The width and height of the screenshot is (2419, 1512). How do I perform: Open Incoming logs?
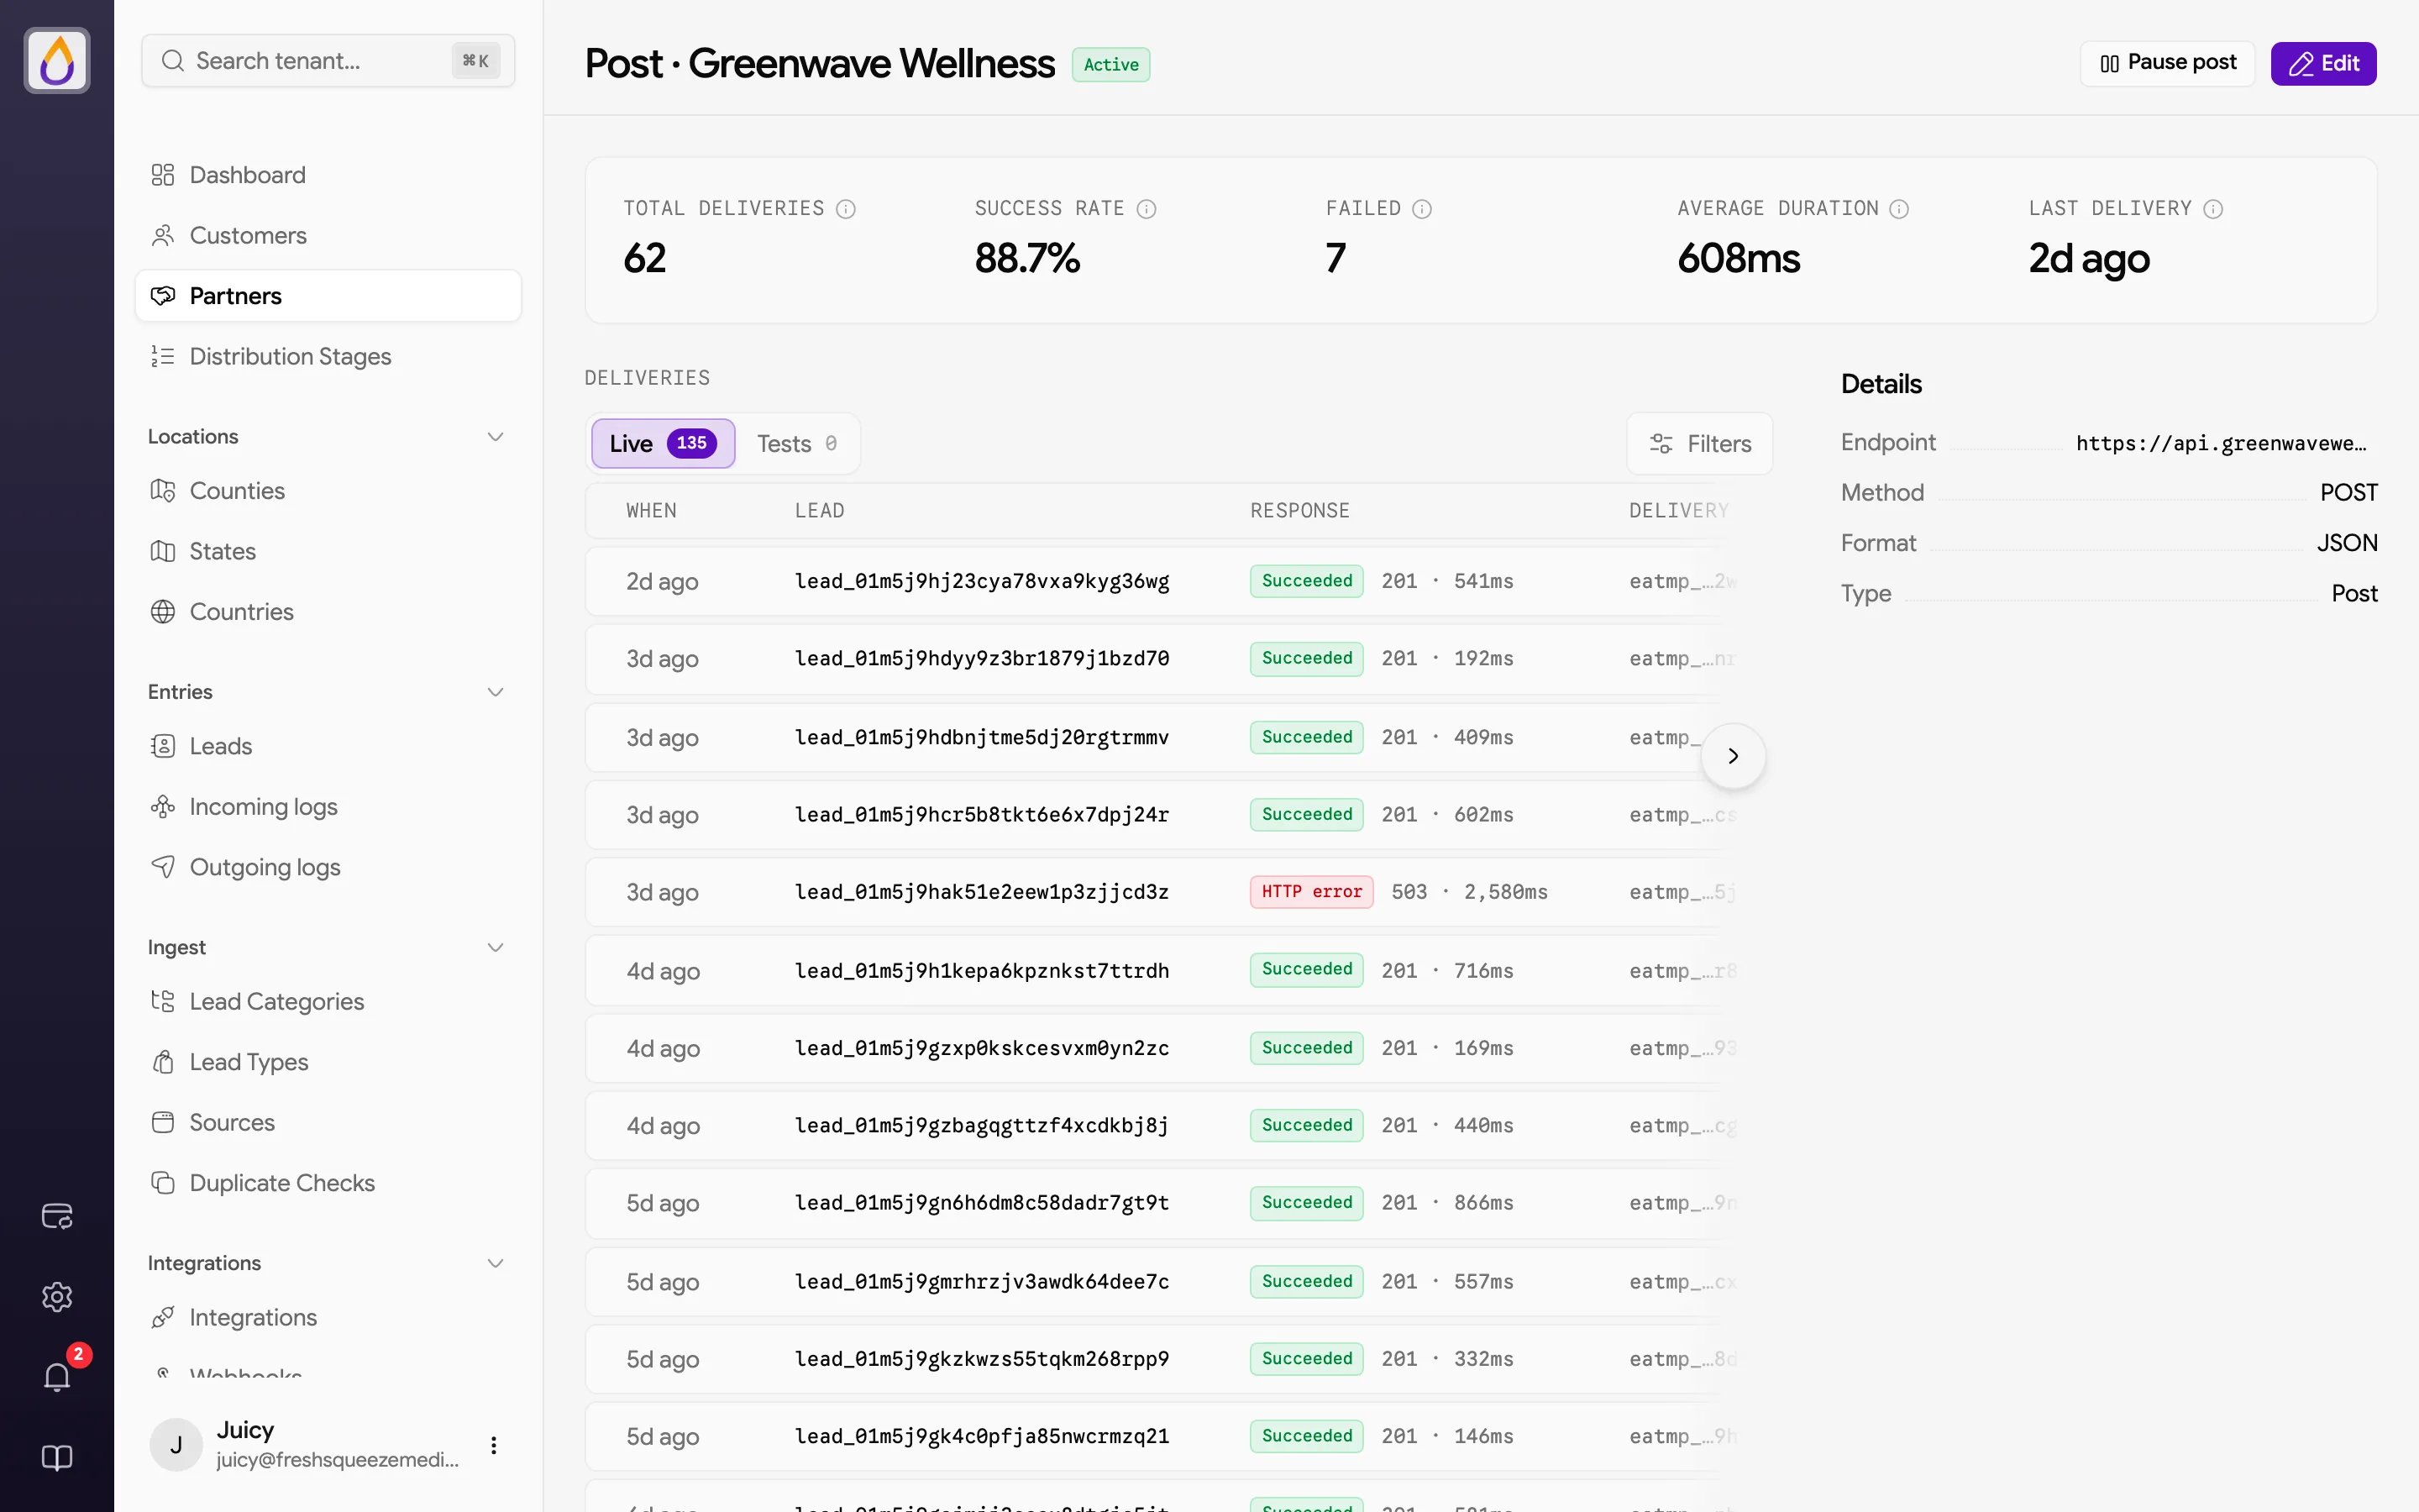click(x=328, y=807)
